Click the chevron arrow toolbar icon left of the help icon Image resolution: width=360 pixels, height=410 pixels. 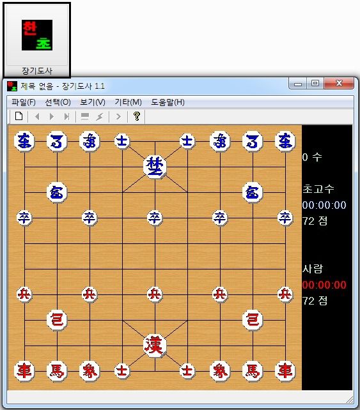pos(118,116)
